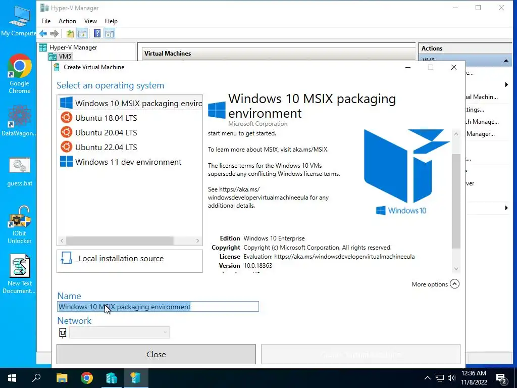Click the Local installation source button
Viewport: 517px width, 388px height.
coord(130,261)
